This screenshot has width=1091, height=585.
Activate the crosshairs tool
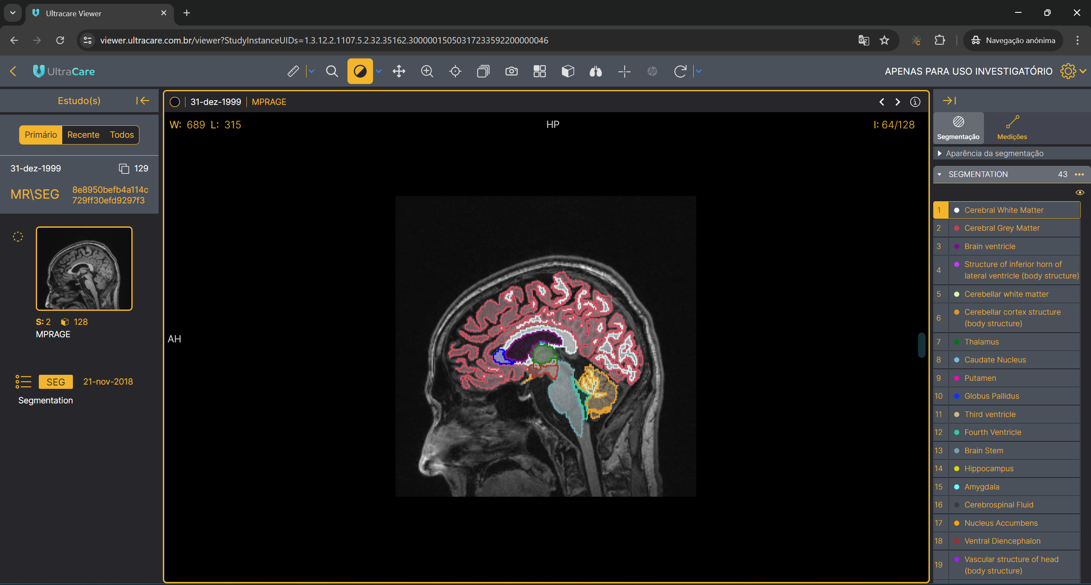click(x=624, y=71)
